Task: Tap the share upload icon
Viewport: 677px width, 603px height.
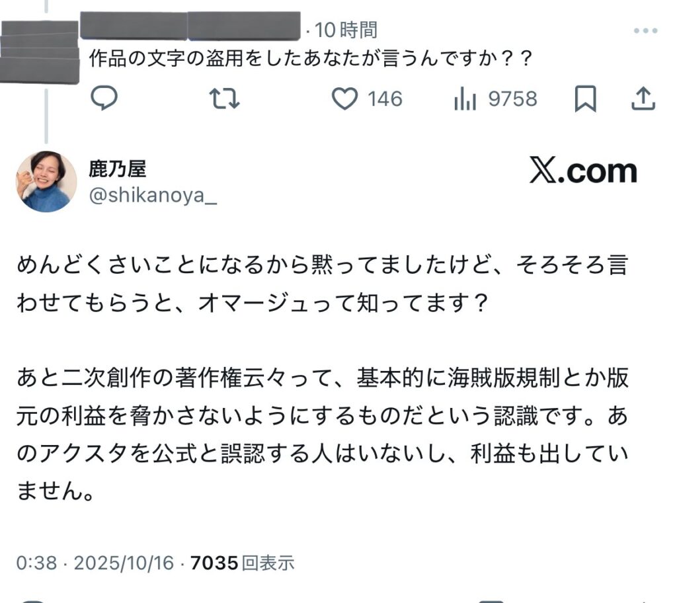Action: pos(643,99)
